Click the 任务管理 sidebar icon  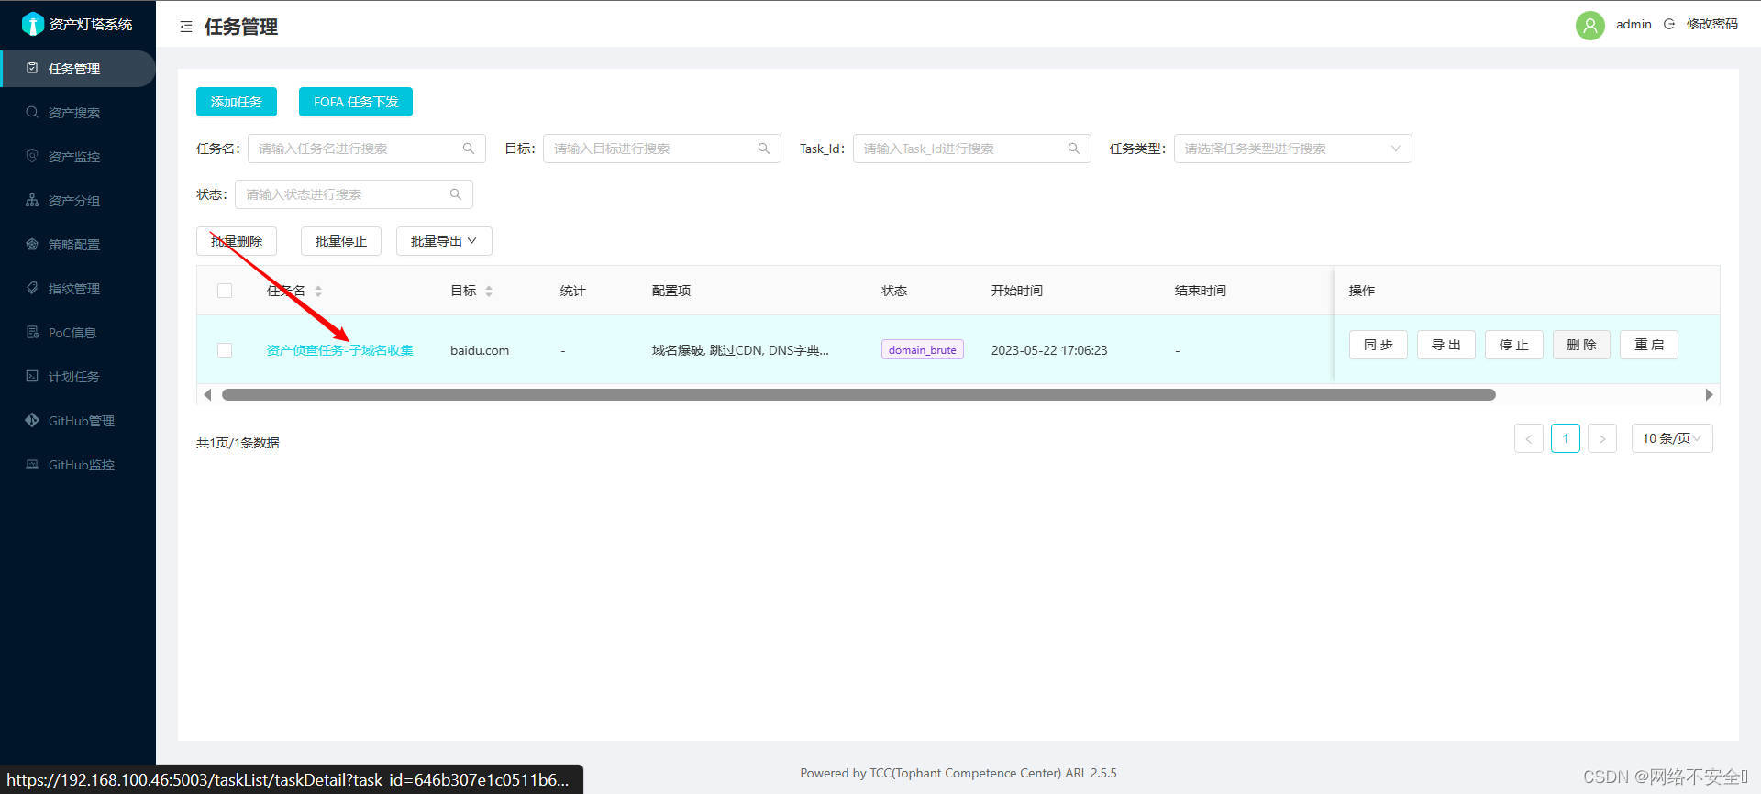(x=32, y=68)
